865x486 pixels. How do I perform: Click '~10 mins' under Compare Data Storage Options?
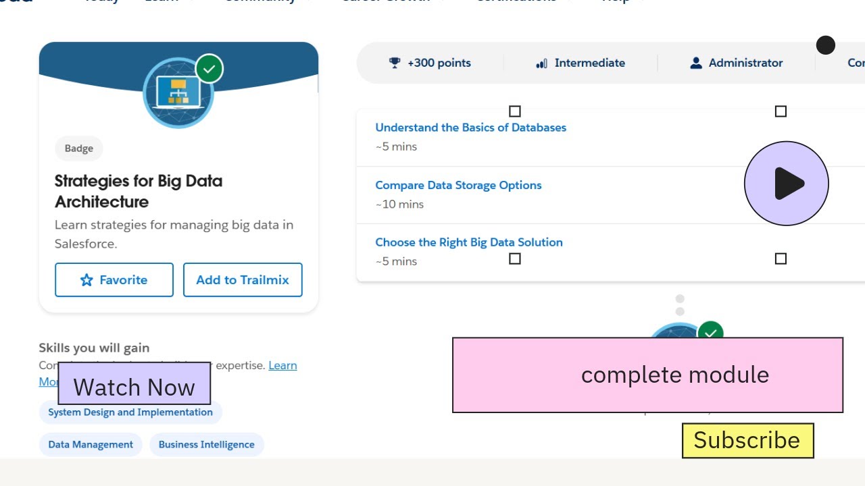[x=399, y=204]
